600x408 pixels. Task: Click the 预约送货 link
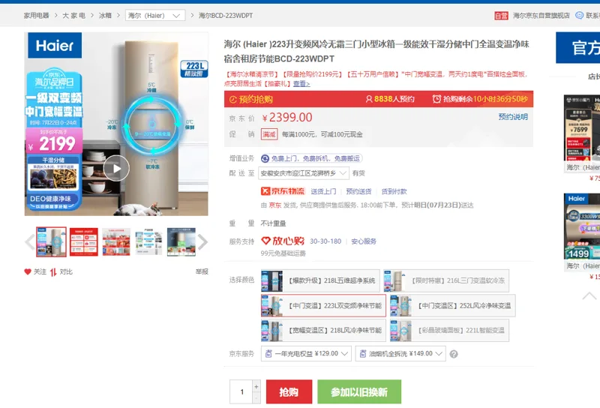358,191
